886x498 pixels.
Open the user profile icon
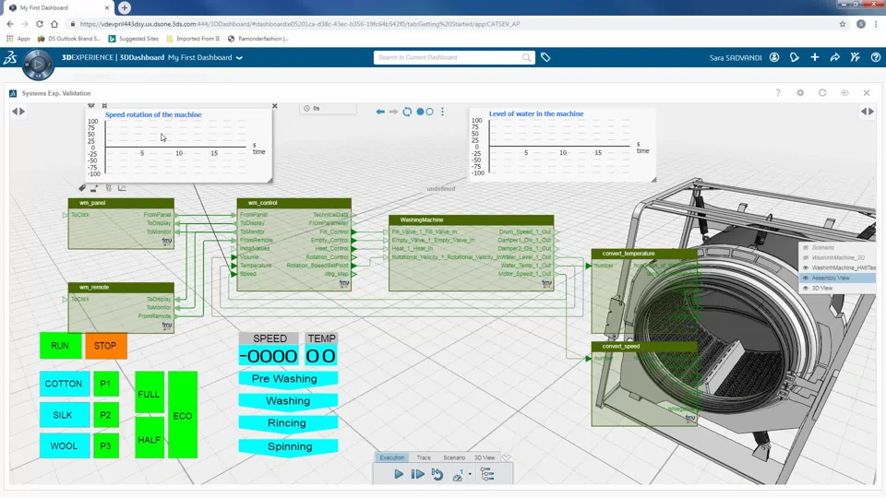tap(774, 57)
